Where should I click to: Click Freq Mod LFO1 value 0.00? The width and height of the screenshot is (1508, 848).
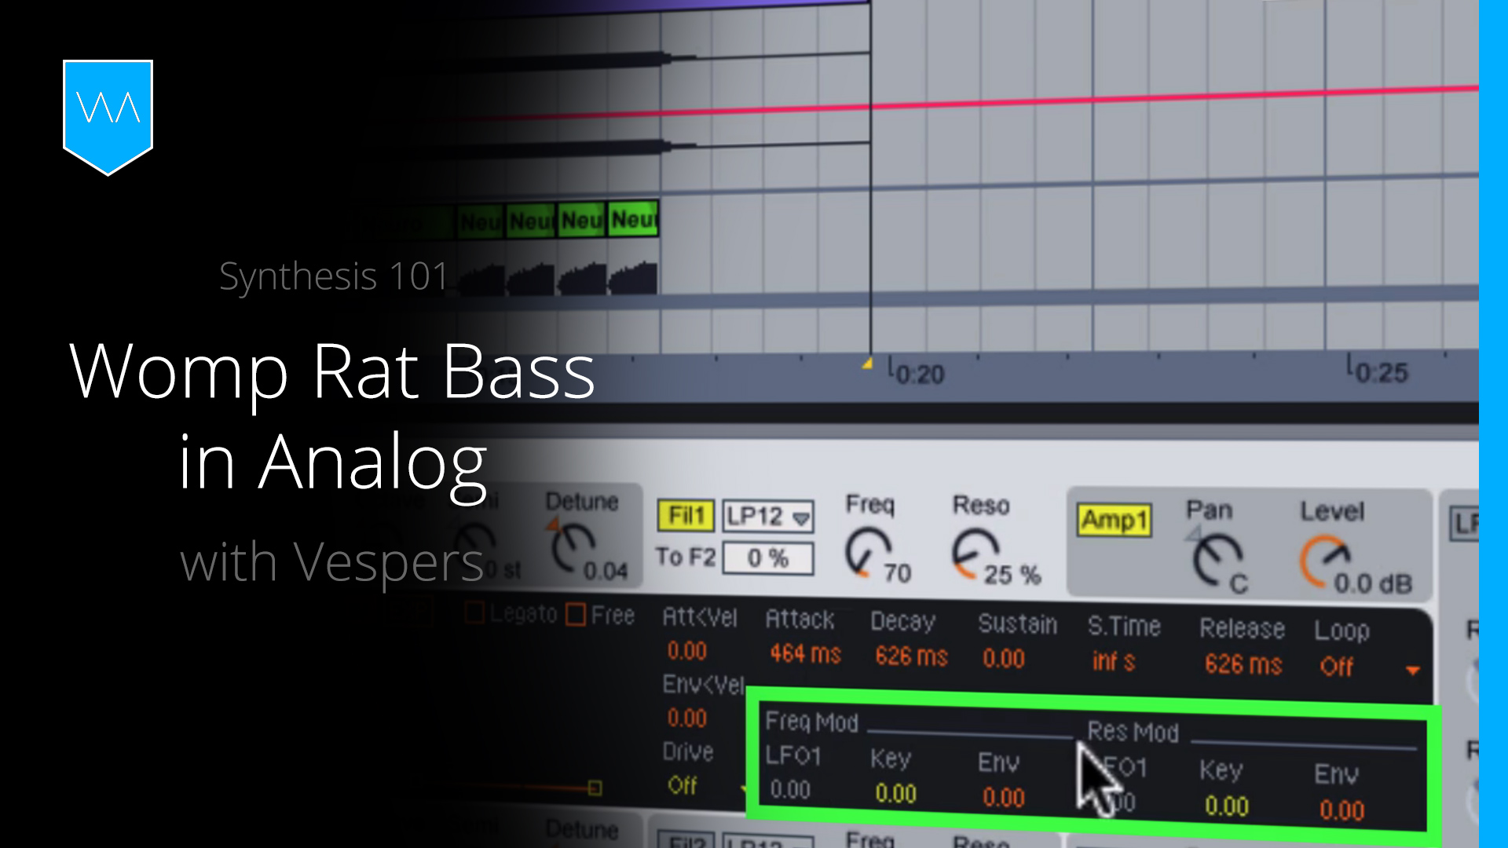(789, 790)
